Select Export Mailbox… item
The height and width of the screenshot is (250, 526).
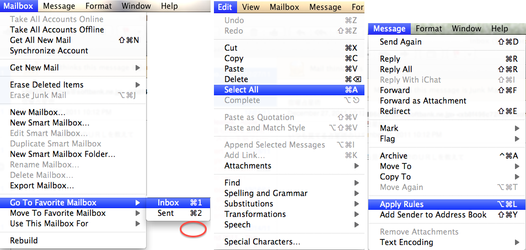pos(73,186)
